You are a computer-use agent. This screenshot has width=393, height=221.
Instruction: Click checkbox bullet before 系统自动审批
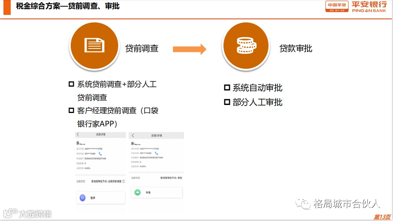[227, 87]
